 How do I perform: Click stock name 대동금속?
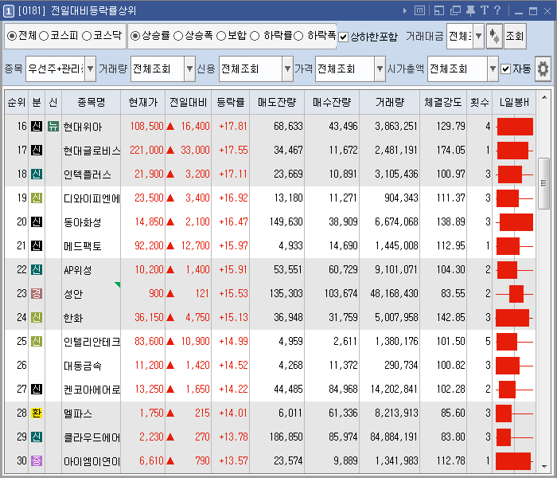(83, 366)
